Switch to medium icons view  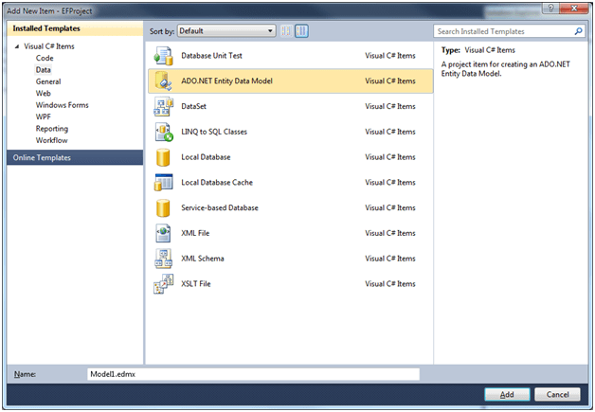pos(301,31)
